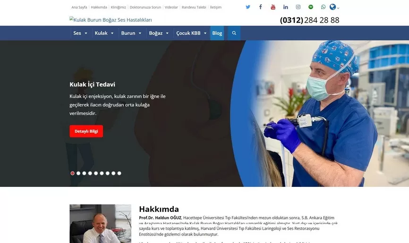Click the search magnifier in navigation bar
409x243 pixels.
(234, 33)
